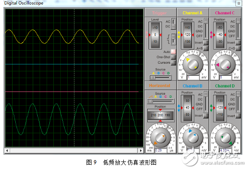This screenshot has height=170, width=248.
Task: Click the Channel B Position dial
Action: click(187, 108)
